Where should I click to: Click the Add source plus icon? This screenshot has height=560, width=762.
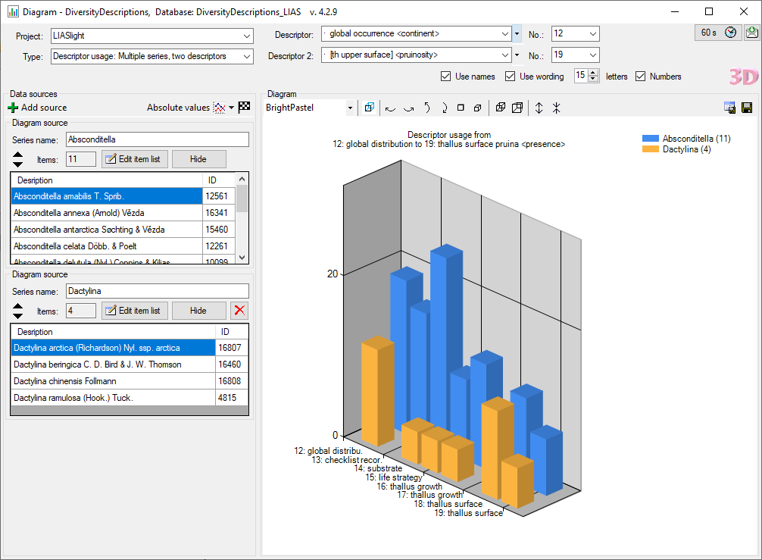coord(13,108)
